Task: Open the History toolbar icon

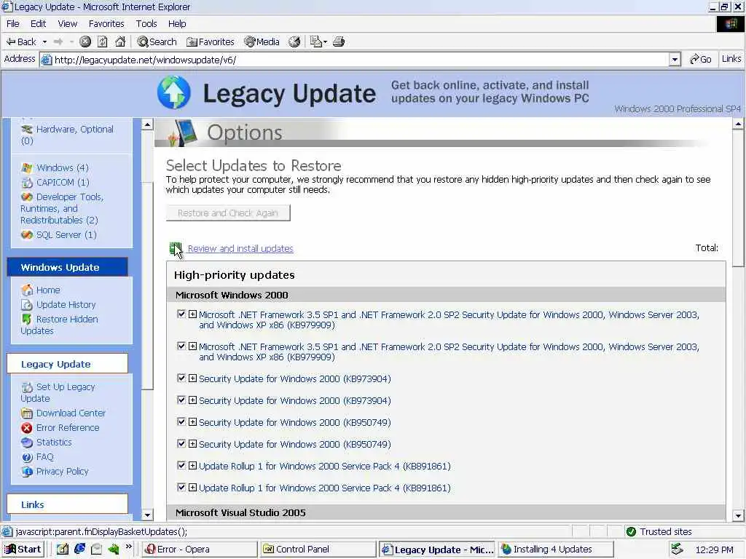Action: pyautogui.click(x=294, y=41)
